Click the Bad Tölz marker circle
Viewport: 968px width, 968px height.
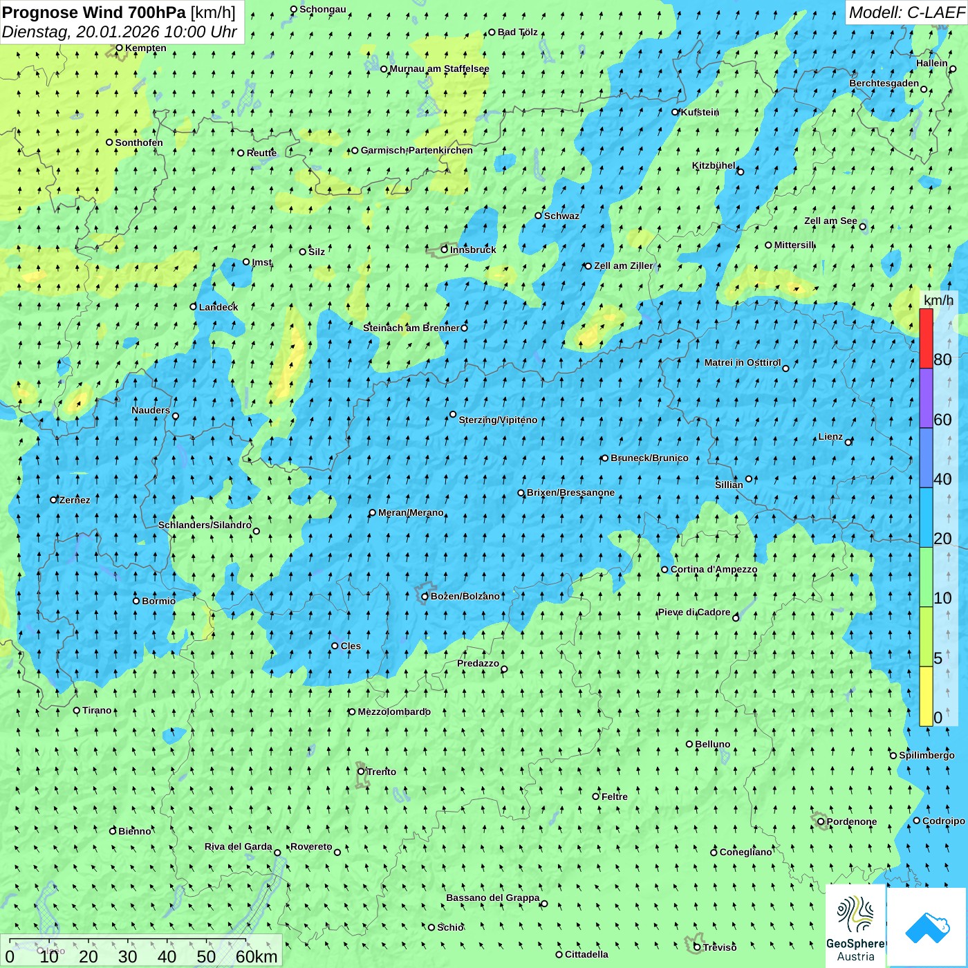[492, 32]
